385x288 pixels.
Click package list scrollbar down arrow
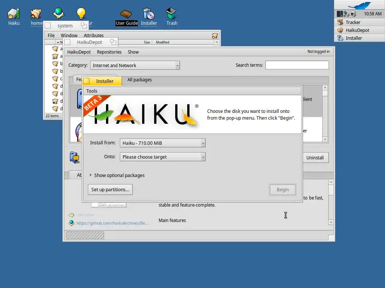coord(325,139)
